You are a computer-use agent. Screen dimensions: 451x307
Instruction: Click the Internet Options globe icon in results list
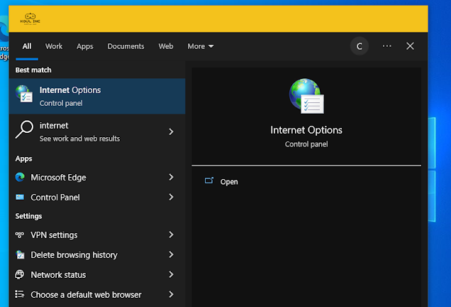(x=24, y=94)
